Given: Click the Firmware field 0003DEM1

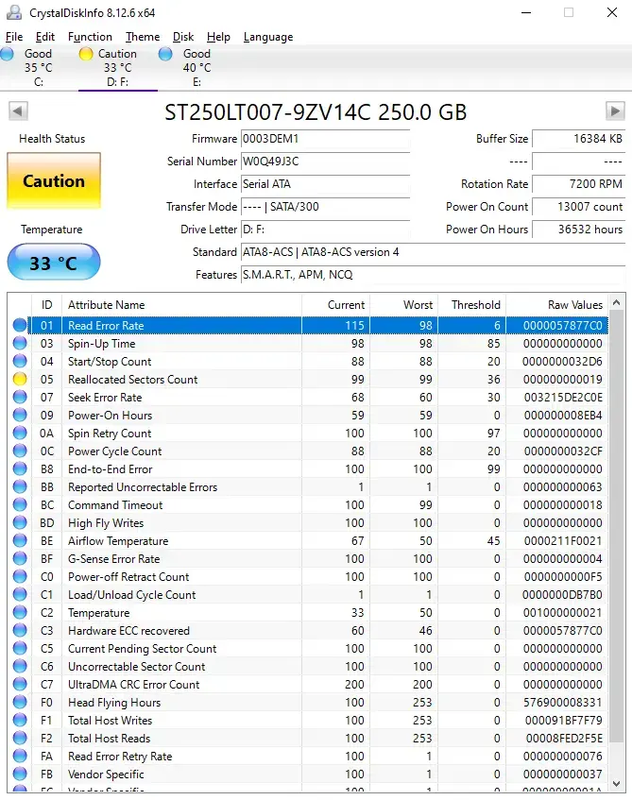Looking at the screenshot, I should point(325,139).
